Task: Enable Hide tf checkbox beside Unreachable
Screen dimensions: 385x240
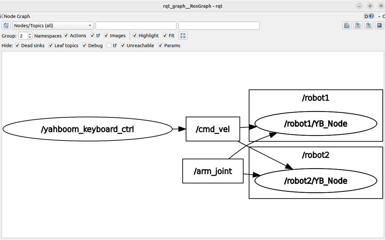Action: pyautogui.click(x=109, y=46)
